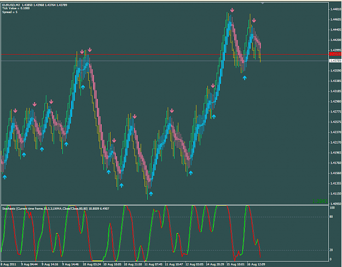Click price axis value 1.43385
This screenshot has height=267, width=342.
335,81
